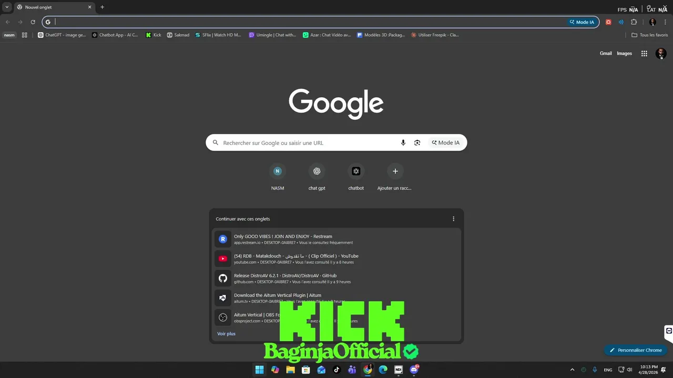The image size is (673, 378).
Task: Open NDI app from taskbar
Action: 399,370
